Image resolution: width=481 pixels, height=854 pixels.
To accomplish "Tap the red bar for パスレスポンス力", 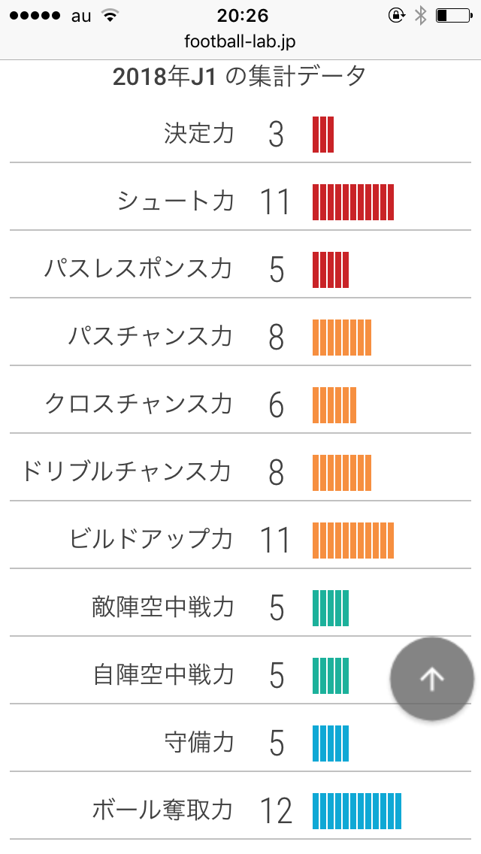I will 331,269.
